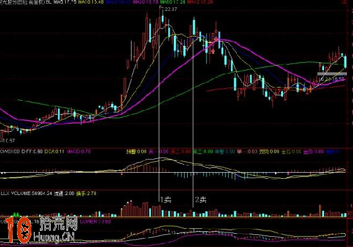
Task: Click the 金石 indicator value label
Action: pyautogui.click(x=291, y=152)
